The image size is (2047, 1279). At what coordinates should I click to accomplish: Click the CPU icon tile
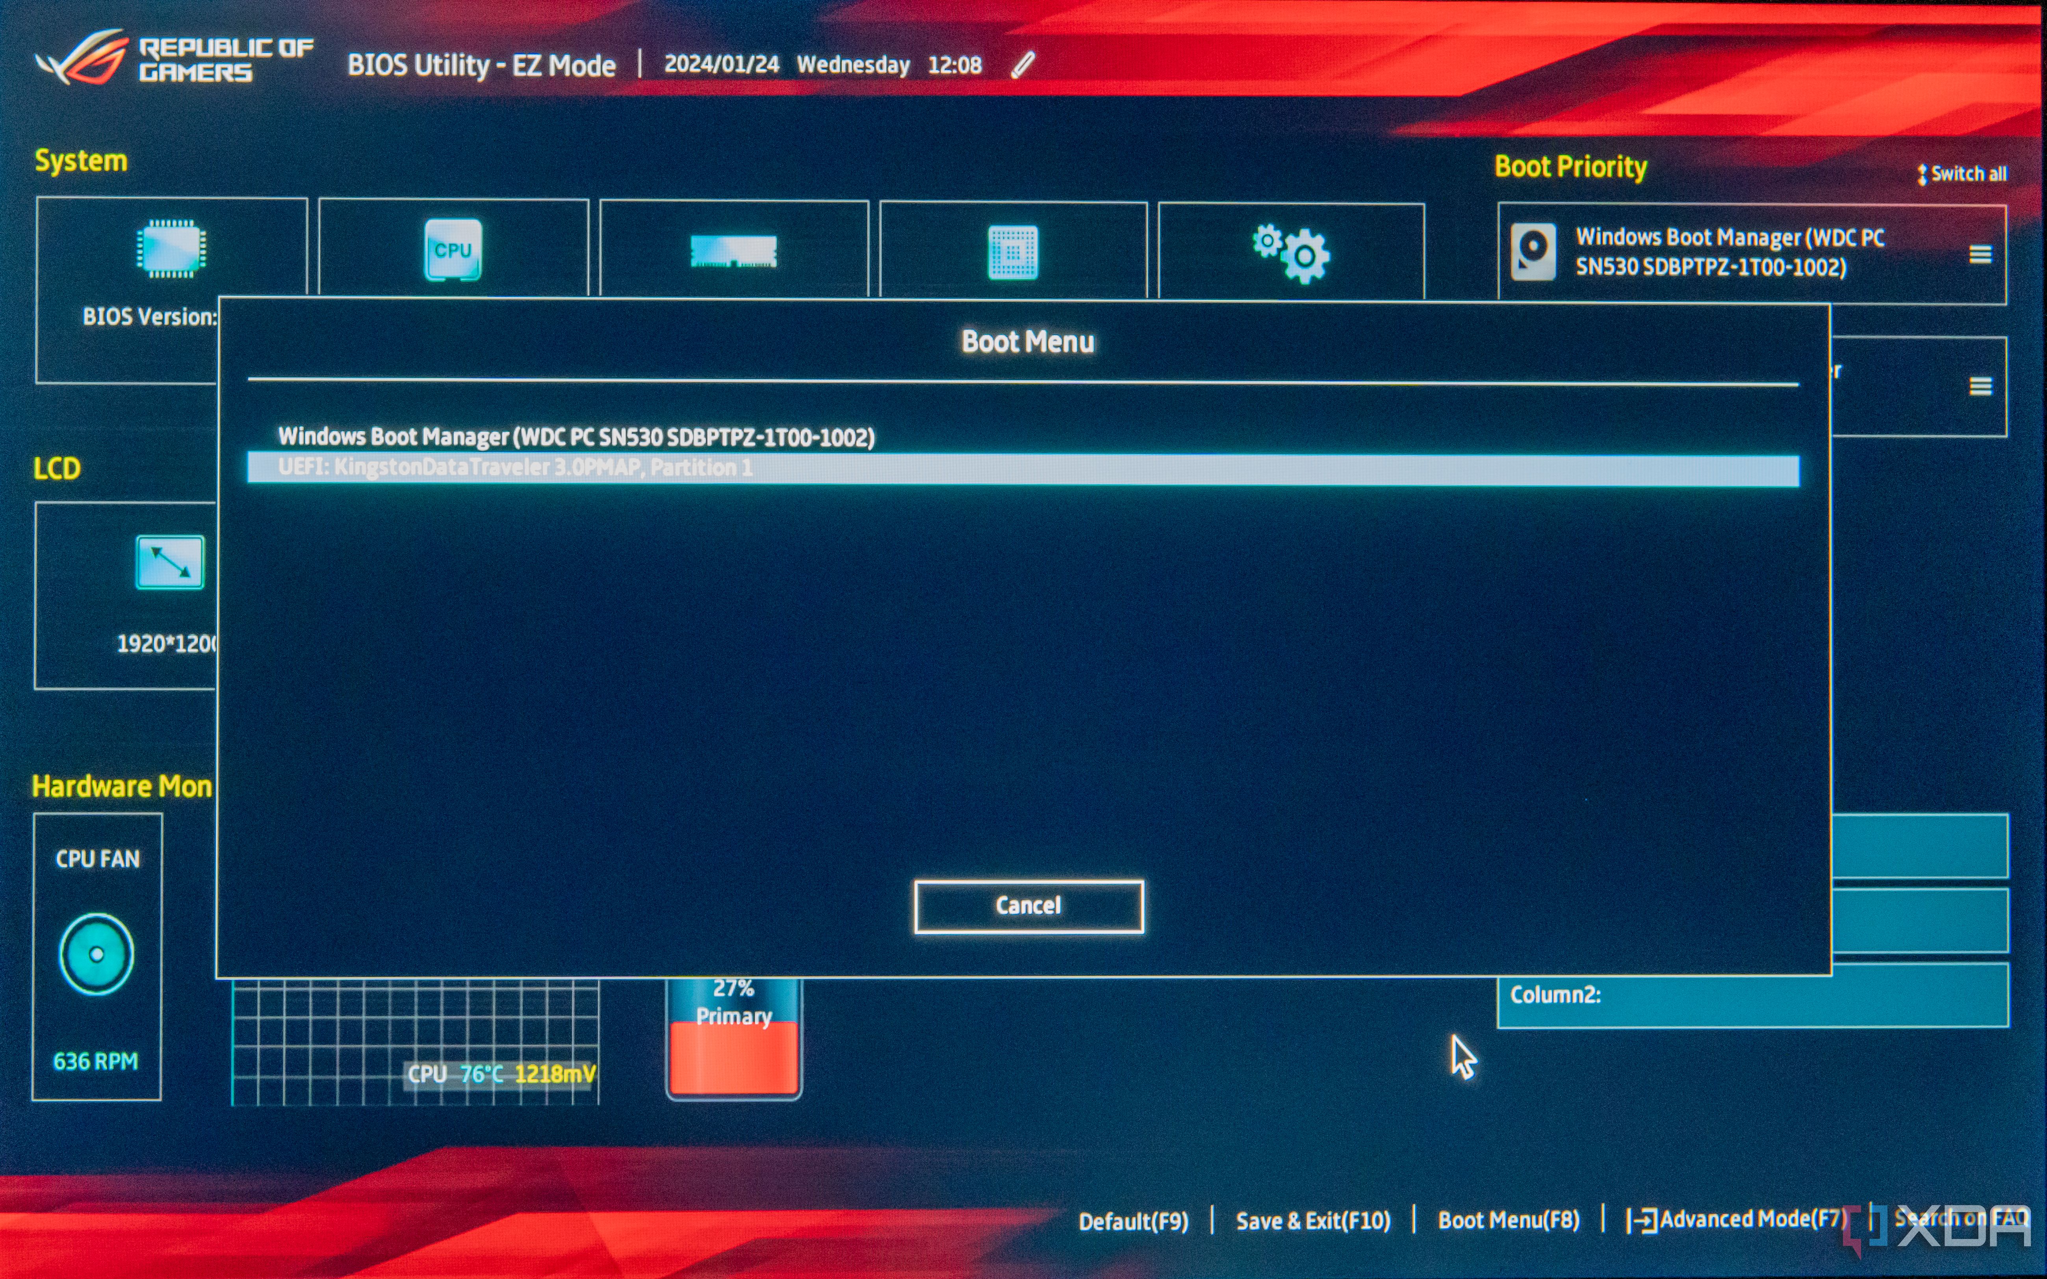[453, 250]
